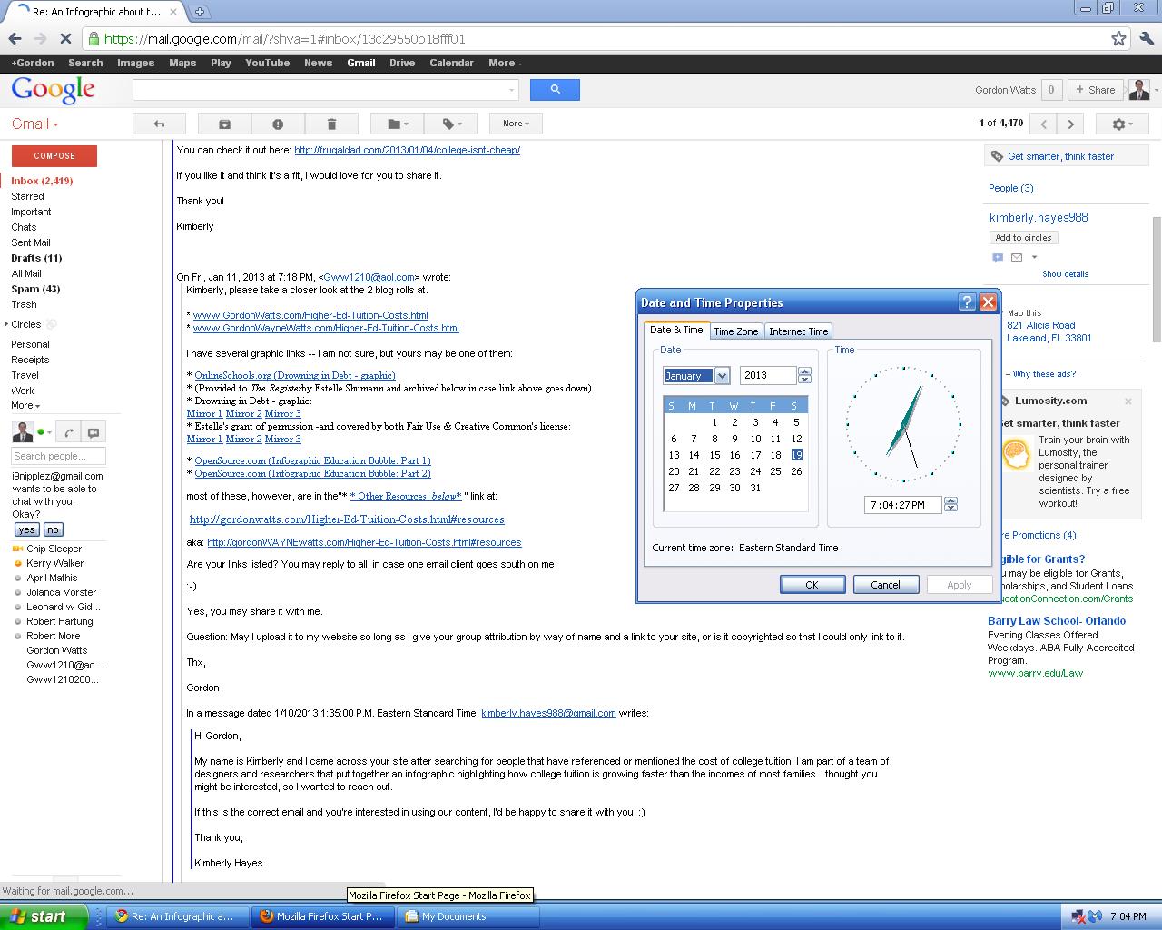Image resolution: width=1162 pixels, height=930 pixels.
Task: Open the Gmail product switcher dropdown
Action: point(34,124)
